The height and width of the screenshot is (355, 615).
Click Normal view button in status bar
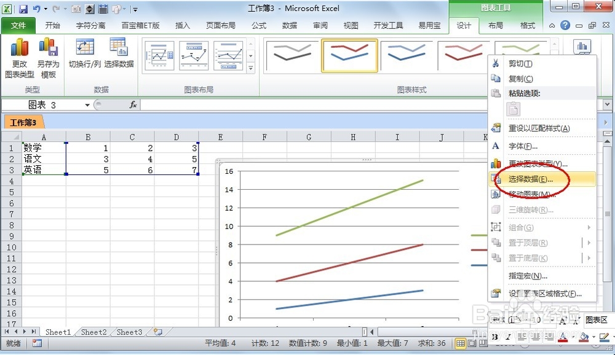pyautogui.click(x=460, y=343)
